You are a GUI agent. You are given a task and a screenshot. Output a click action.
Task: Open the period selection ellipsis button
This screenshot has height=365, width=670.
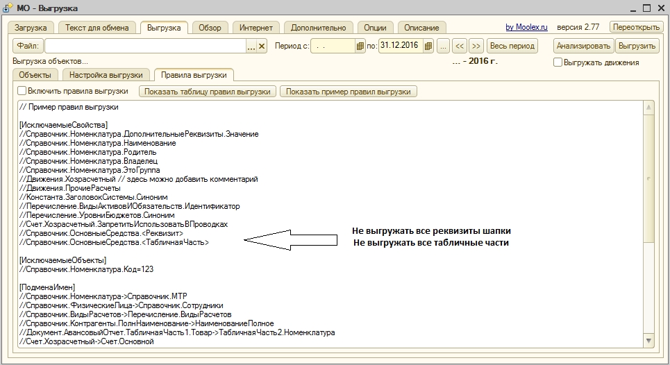(x=443, y=46)
